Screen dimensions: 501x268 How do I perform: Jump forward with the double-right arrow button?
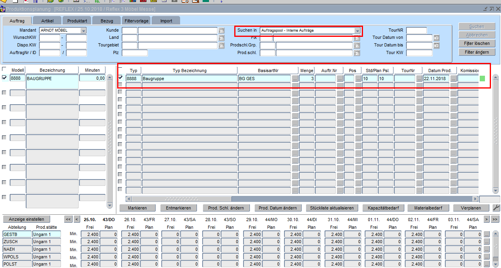(495, 219)
